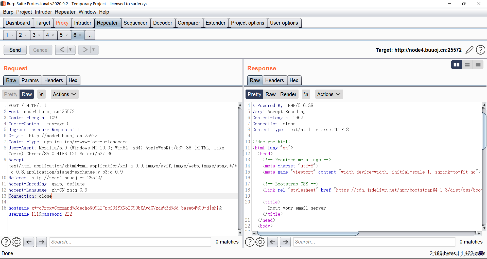The width and height of the screenshot is (487, 259).
Task: Open the Project menu
Action: [x=24, y=12]
